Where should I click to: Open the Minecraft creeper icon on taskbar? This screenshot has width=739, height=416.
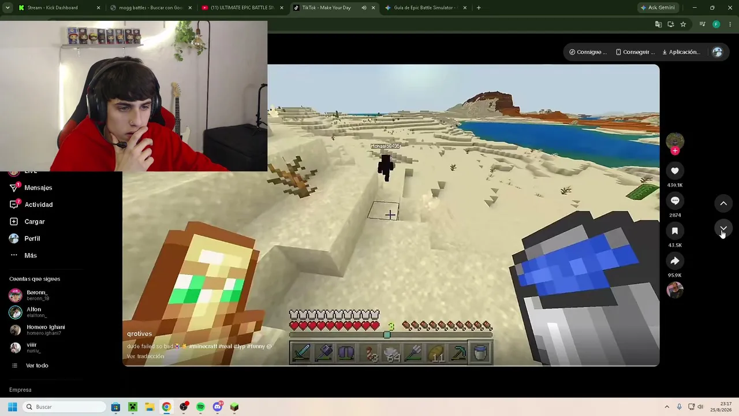132,407
